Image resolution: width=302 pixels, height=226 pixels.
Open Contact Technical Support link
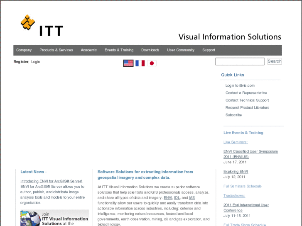(x=247, y=100)
